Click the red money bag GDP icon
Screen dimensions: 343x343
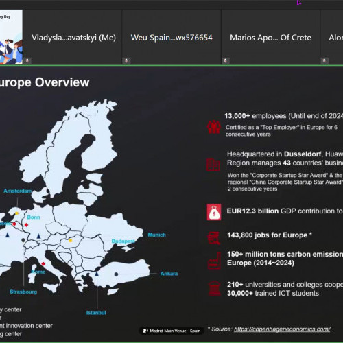(214, 212)
